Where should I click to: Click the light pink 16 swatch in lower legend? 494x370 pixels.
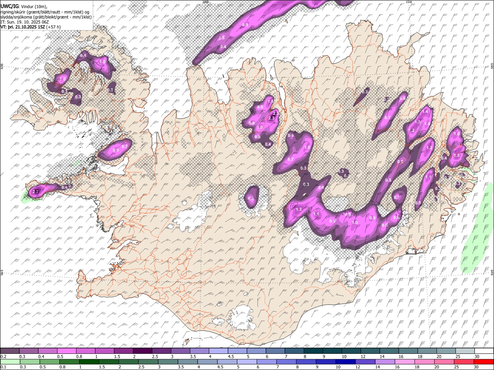point(404,362)
